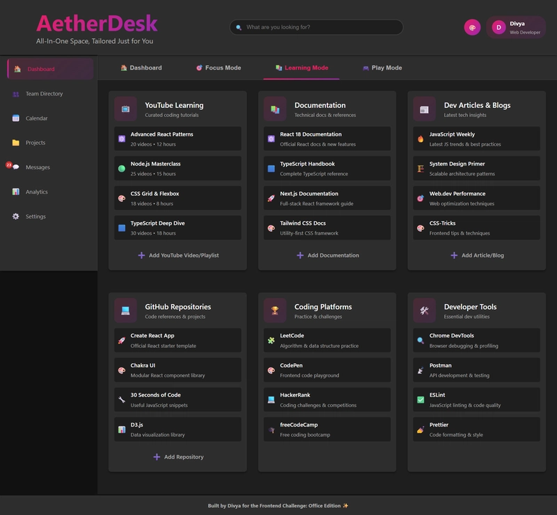Open the Divya avatar circle
The image size is (557, 515).
[x=499, y=27]
